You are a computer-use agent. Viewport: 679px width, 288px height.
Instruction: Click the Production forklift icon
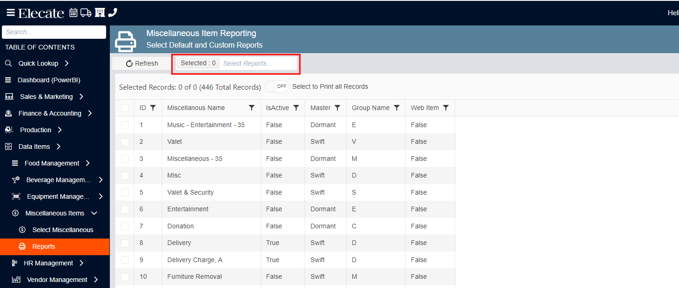click(x=9, y=130)
